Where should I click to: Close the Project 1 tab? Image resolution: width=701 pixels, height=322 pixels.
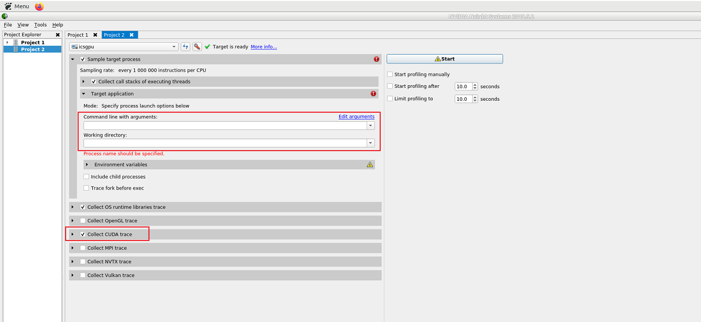point(95,35)
